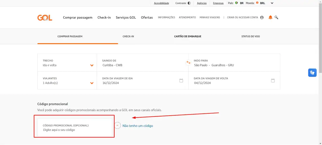The width and height of the screenshot is (322, 145).
Task: Click the Indo para São Paulo Guarulhos field
Action: 234,63
